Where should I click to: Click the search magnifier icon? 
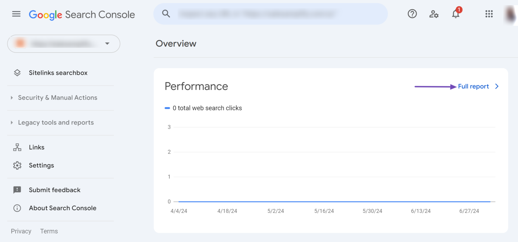[166, 14]
